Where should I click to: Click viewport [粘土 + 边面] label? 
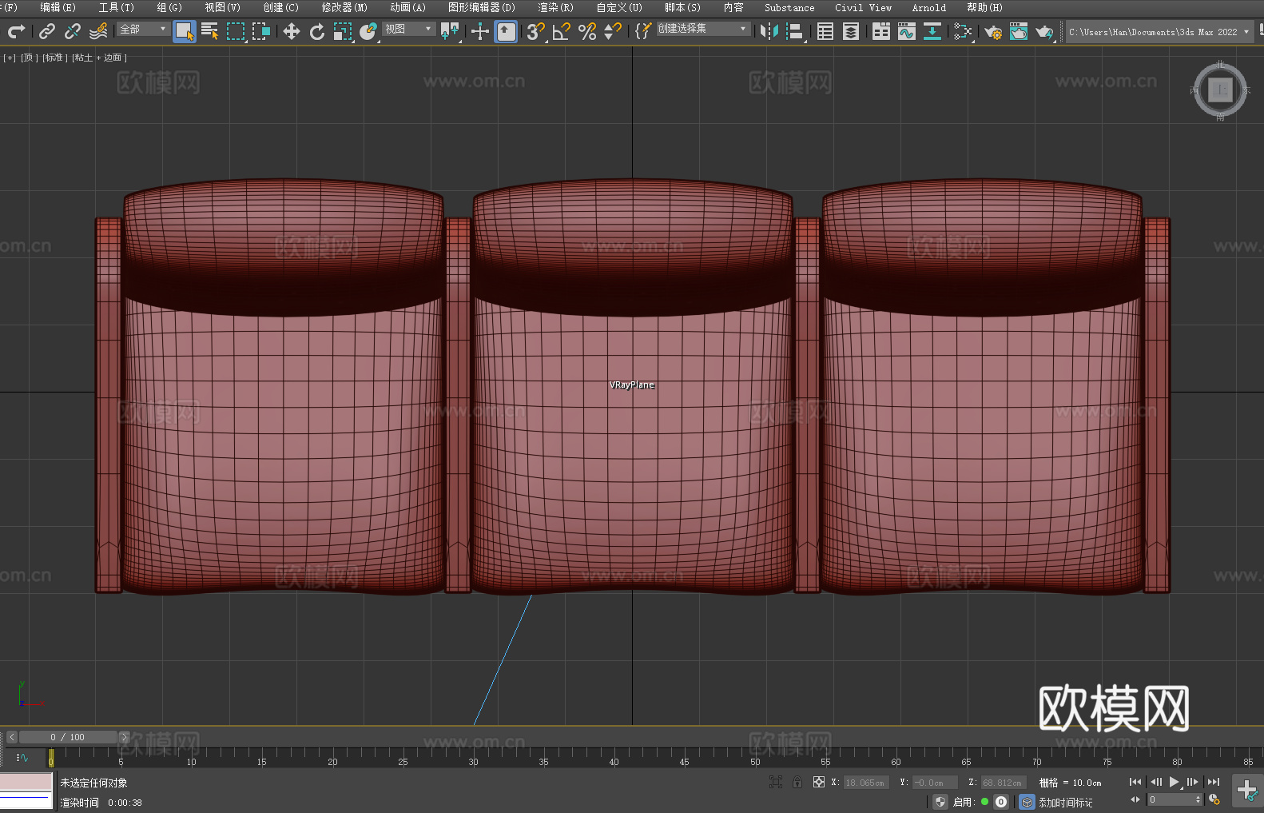(x=100, y=58)
